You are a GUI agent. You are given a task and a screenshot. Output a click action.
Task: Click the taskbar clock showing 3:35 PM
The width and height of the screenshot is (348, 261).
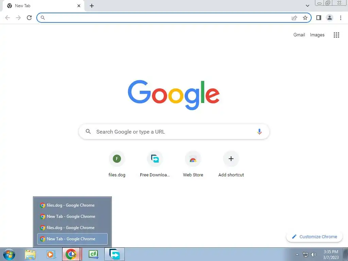pos(331,255)
